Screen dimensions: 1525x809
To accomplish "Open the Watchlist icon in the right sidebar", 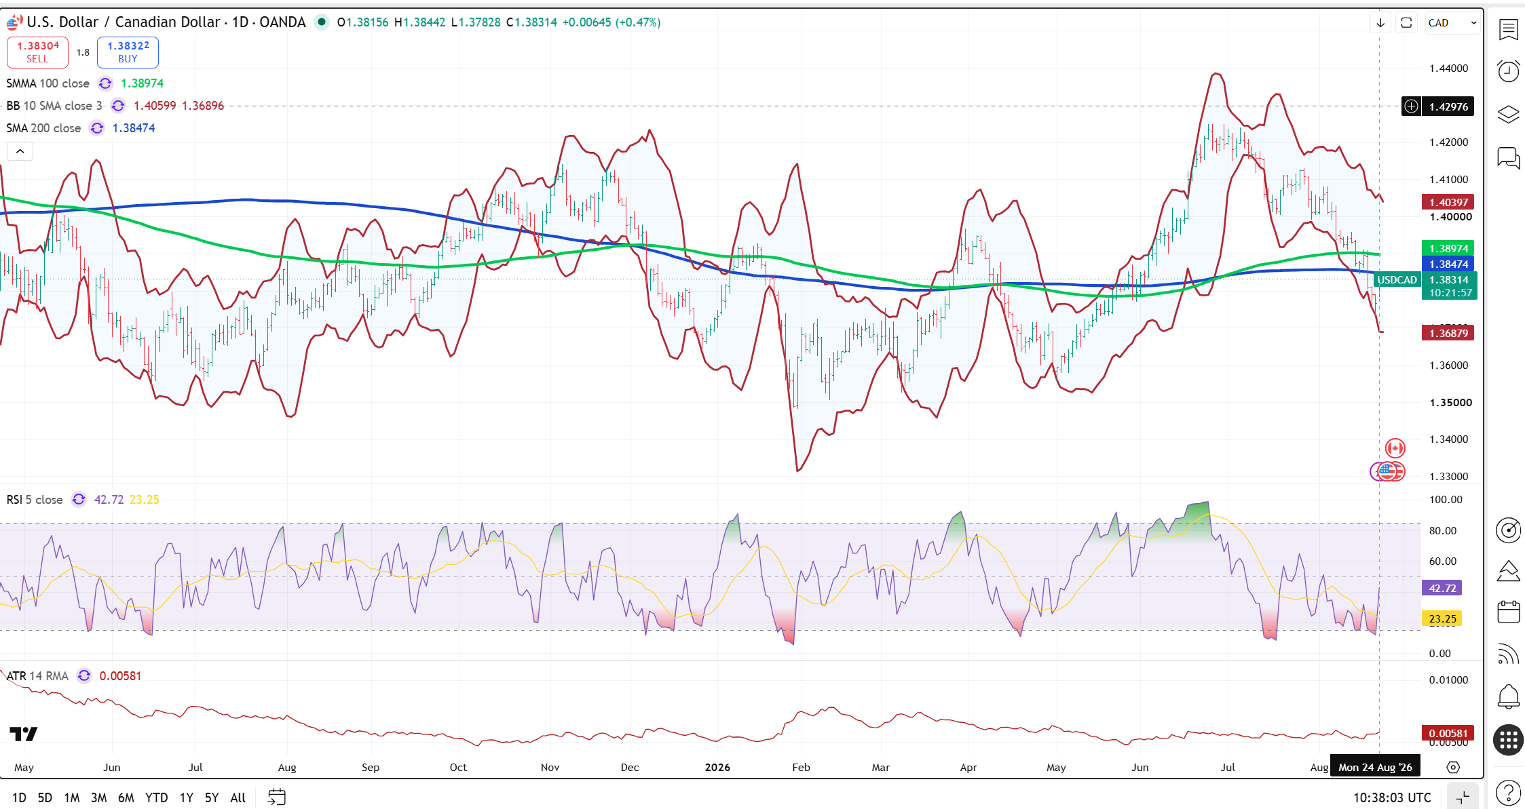I will pyautogui.click(x=1508, y=29).
